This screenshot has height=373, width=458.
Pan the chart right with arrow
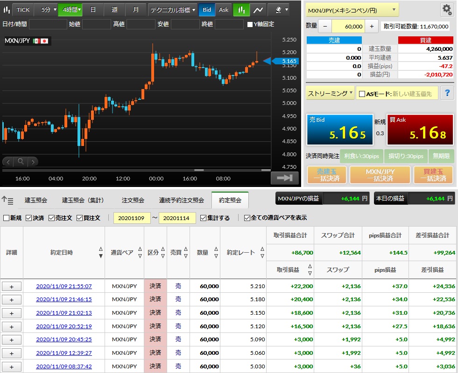[x=33, y=162]
